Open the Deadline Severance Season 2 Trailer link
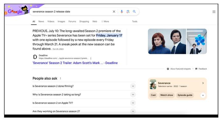Viewport: 223px width, 123px height. coord(75,63)
